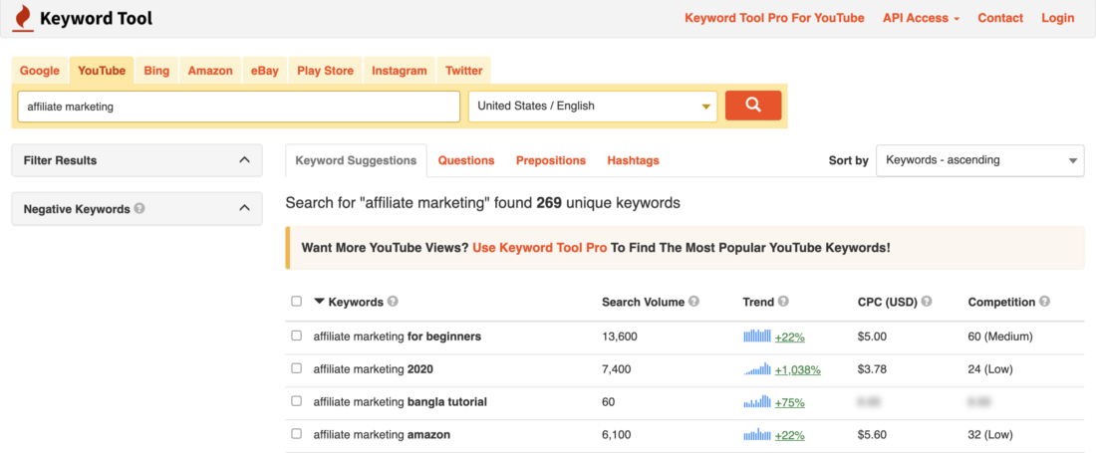Click the 13,600 search volume value
Viewport: 1096px width, 453px height.
pos(620,337)
